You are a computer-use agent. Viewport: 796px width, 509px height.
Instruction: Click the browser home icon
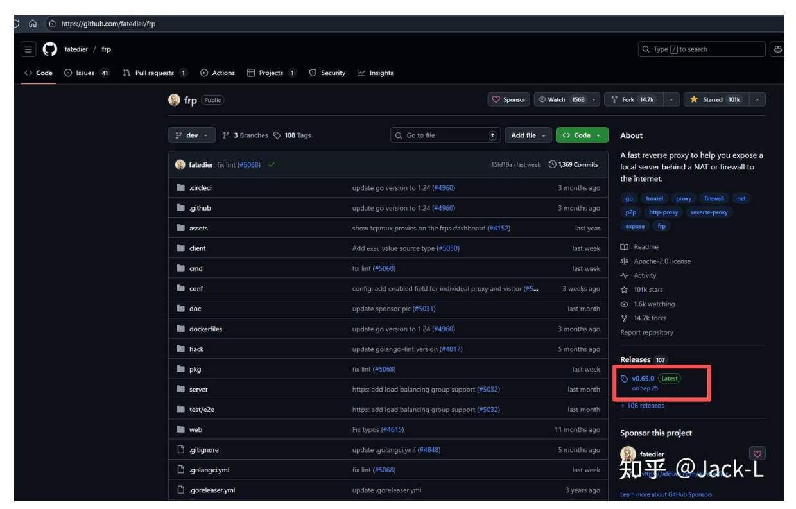point(33,24)
